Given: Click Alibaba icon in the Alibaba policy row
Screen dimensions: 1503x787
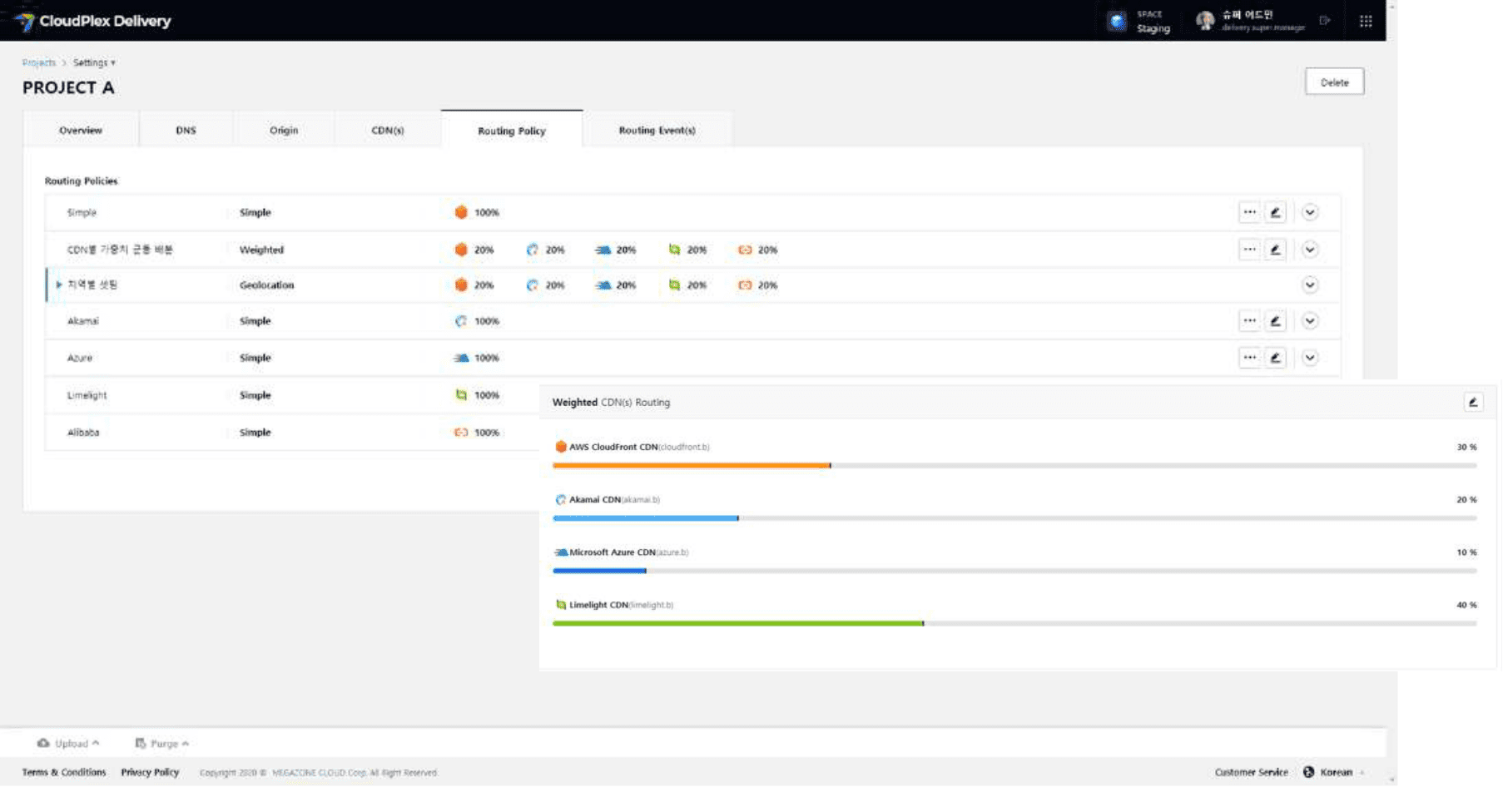Looking at the screenshot, I should point(461,433).
